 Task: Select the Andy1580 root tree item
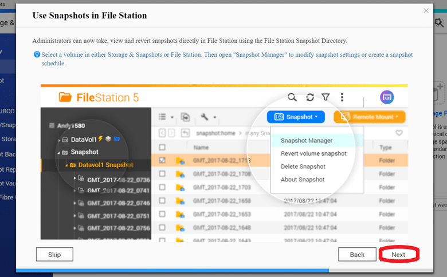[71, 125]
